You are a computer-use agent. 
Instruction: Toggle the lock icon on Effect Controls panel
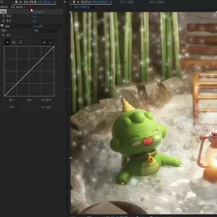[20, 2]
